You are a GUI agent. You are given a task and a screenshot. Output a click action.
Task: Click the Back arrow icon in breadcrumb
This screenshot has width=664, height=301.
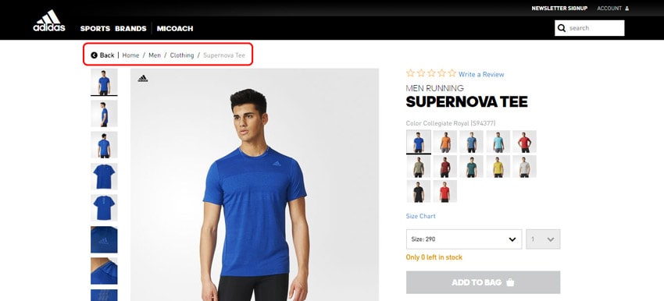pyautogui.click(x=94, y=55)
